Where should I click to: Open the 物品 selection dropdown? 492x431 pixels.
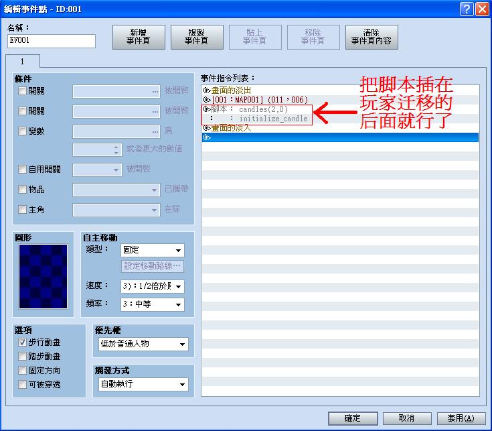116,190
